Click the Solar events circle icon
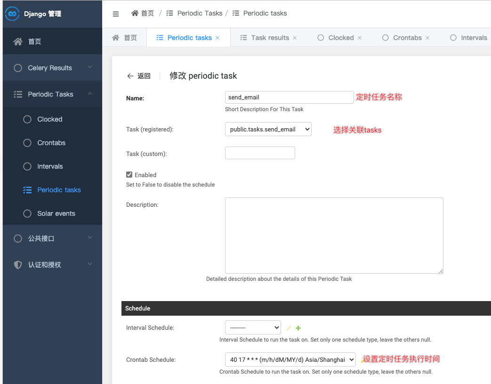 (27, 213)
